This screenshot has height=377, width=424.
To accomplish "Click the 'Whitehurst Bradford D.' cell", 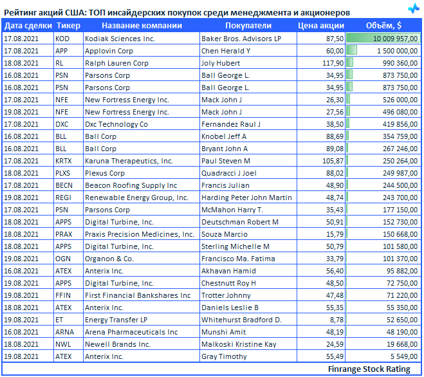I will coord(248,320).
